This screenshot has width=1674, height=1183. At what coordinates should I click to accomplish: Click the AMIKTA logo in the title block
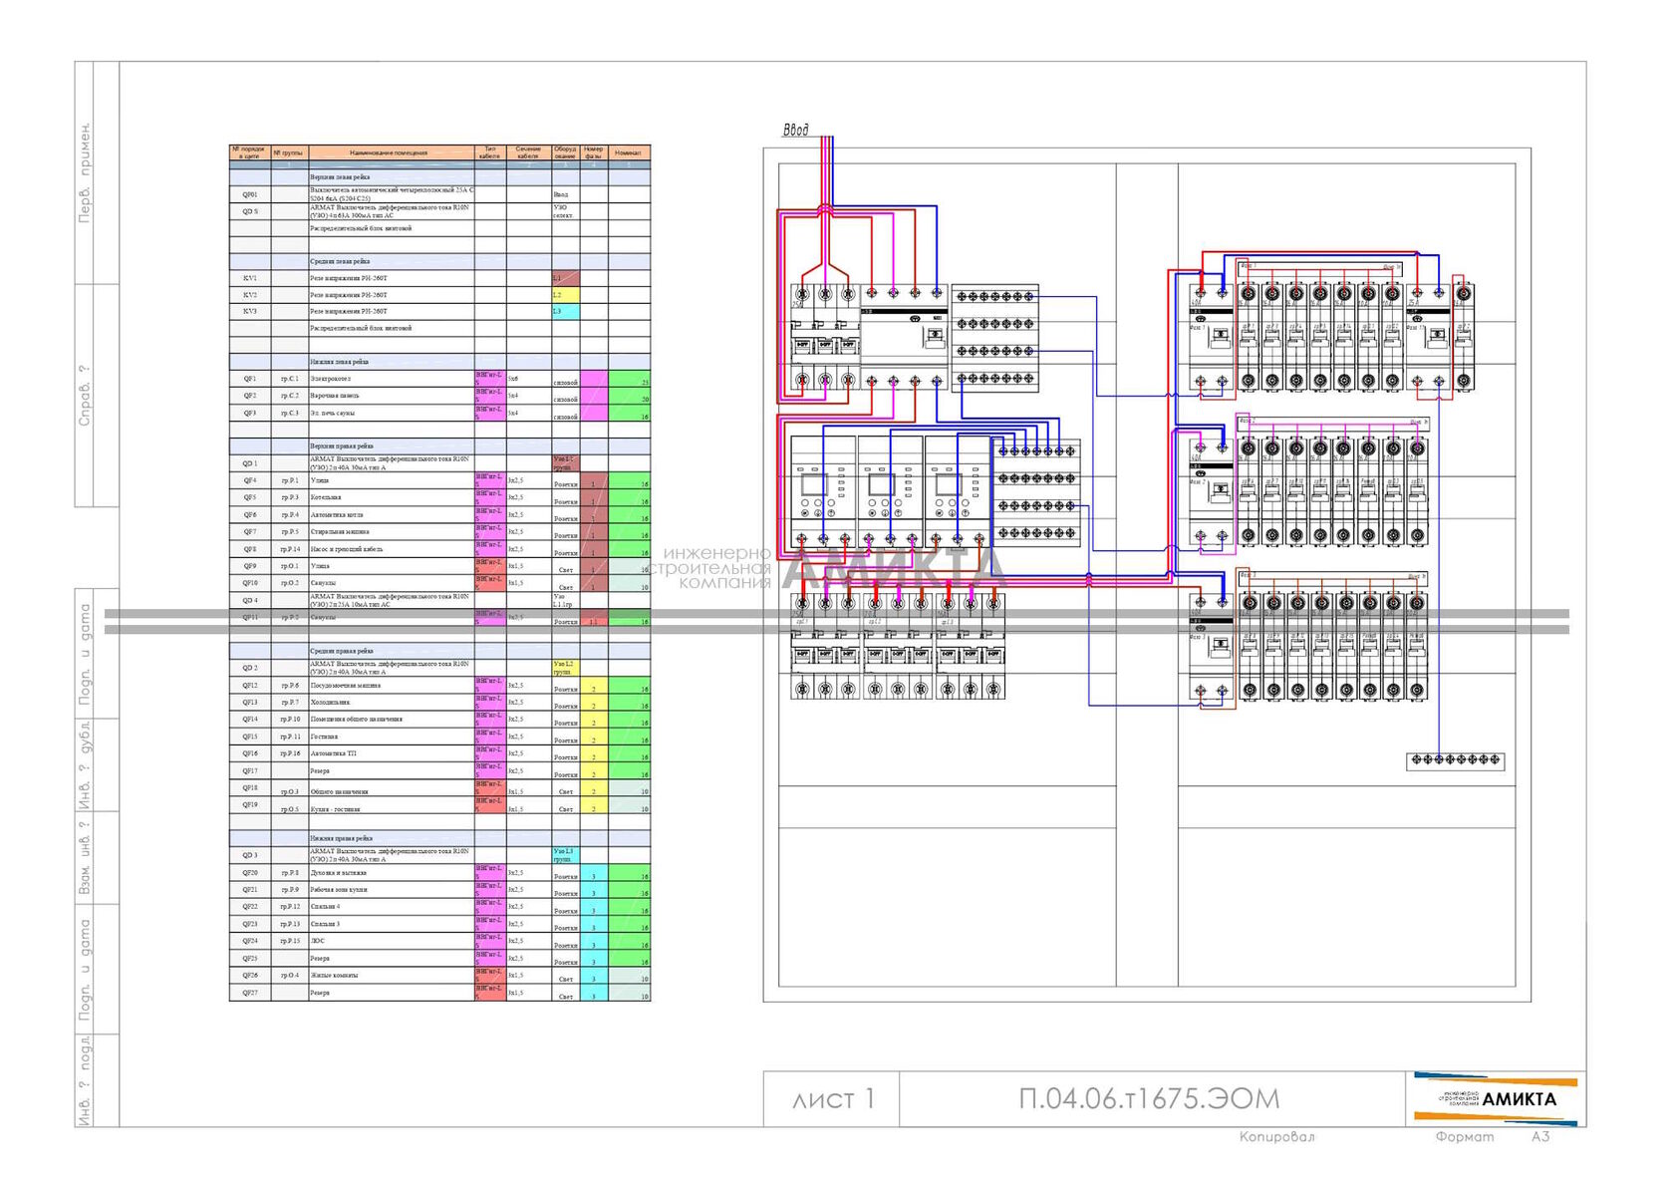(x=1496, y=1098)
